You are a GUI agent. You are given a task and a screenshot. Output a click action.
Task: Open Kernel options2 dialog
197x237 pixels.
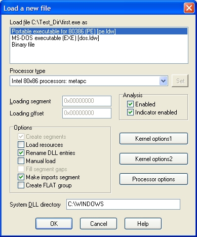click(x=153, y=159)
